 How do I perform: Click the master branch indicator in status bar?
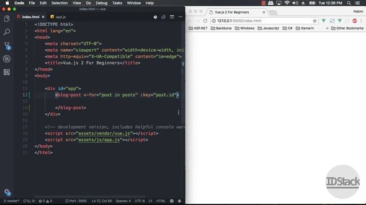[11, 201]
